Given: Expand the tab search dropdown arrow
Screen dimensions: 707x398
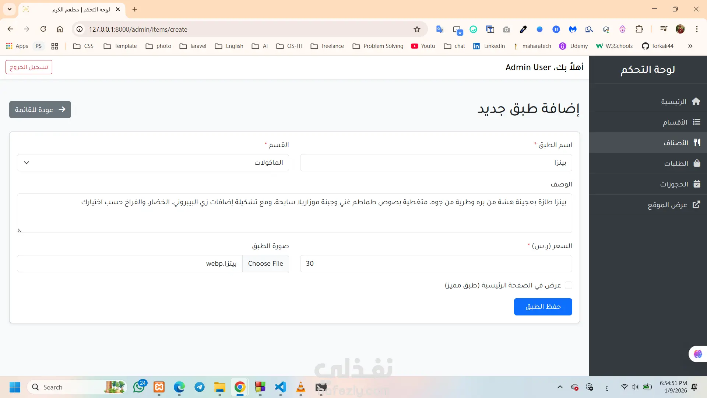Looking at the screenshot, I should tap(10, 9).
